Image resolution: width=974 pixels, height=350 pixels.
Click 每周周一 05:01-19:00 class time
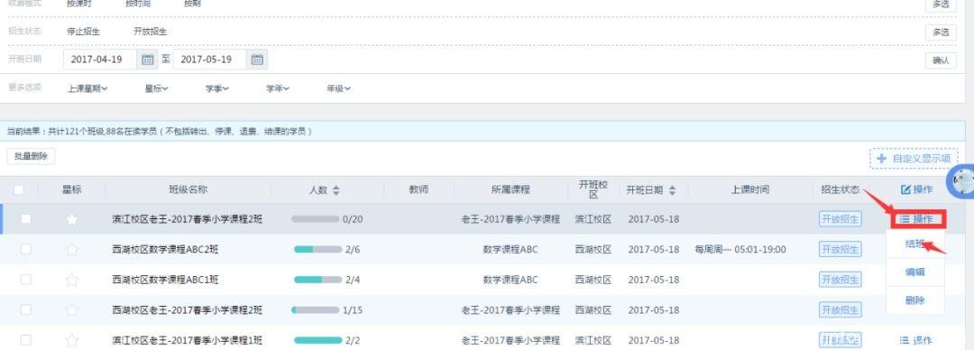pyautogui.click(x=740, y=249)
